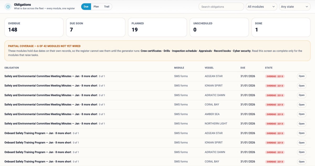The height and width of the screenshot is (166, 315).
Task: Click Inspection schedule in the coverage banner
Action: tap(185, 51)
